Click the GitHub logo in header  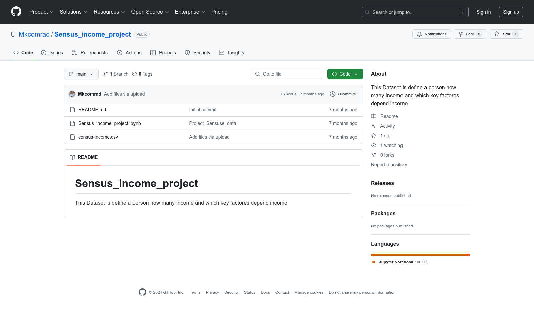point(16,12)
